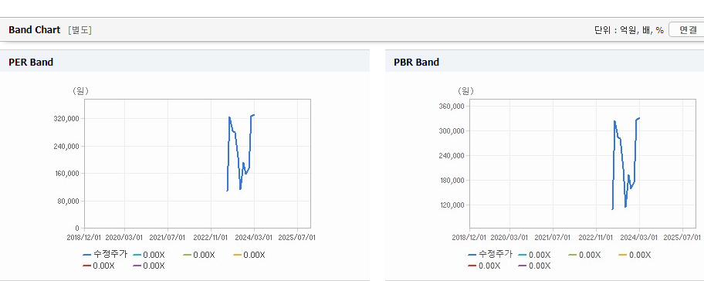
Task: Click the 2022/11/01 date label in PBR chart
Action: (x=596, y=238)
